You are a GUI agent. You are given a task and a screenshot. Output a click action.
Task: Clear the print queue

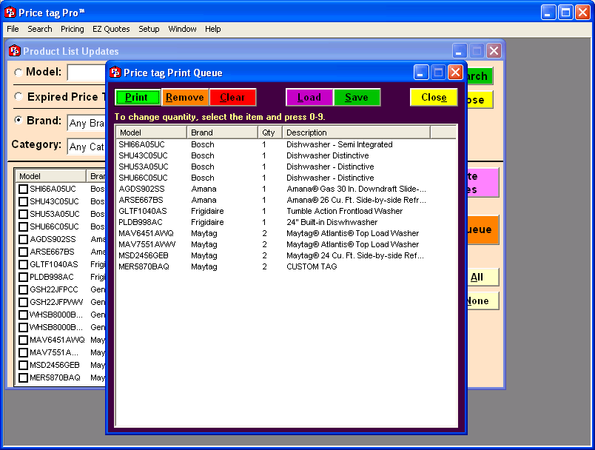(x=233, y=97)
